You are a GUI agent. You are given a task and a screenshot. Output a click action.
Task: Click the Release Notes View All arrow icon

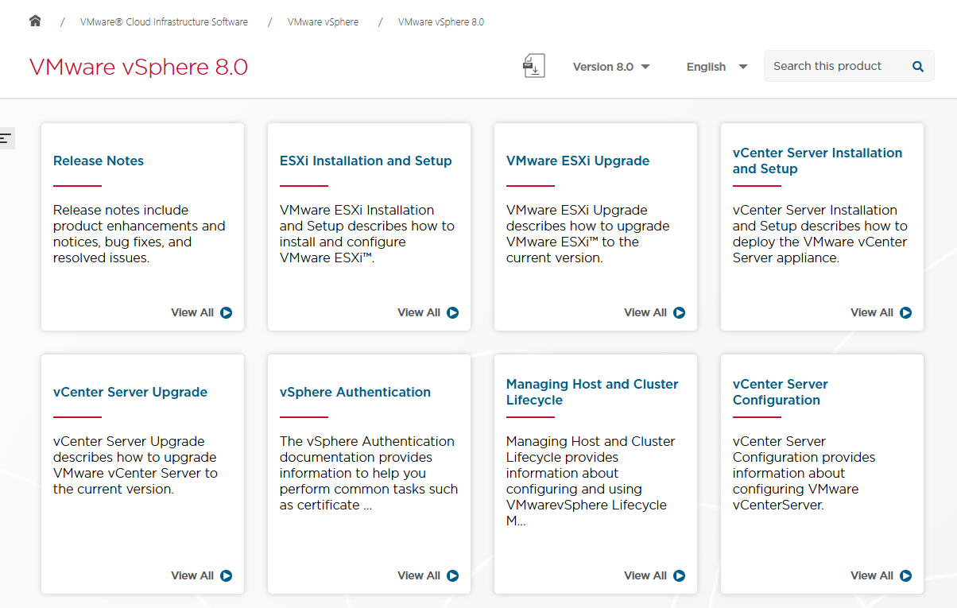(227, 312)
